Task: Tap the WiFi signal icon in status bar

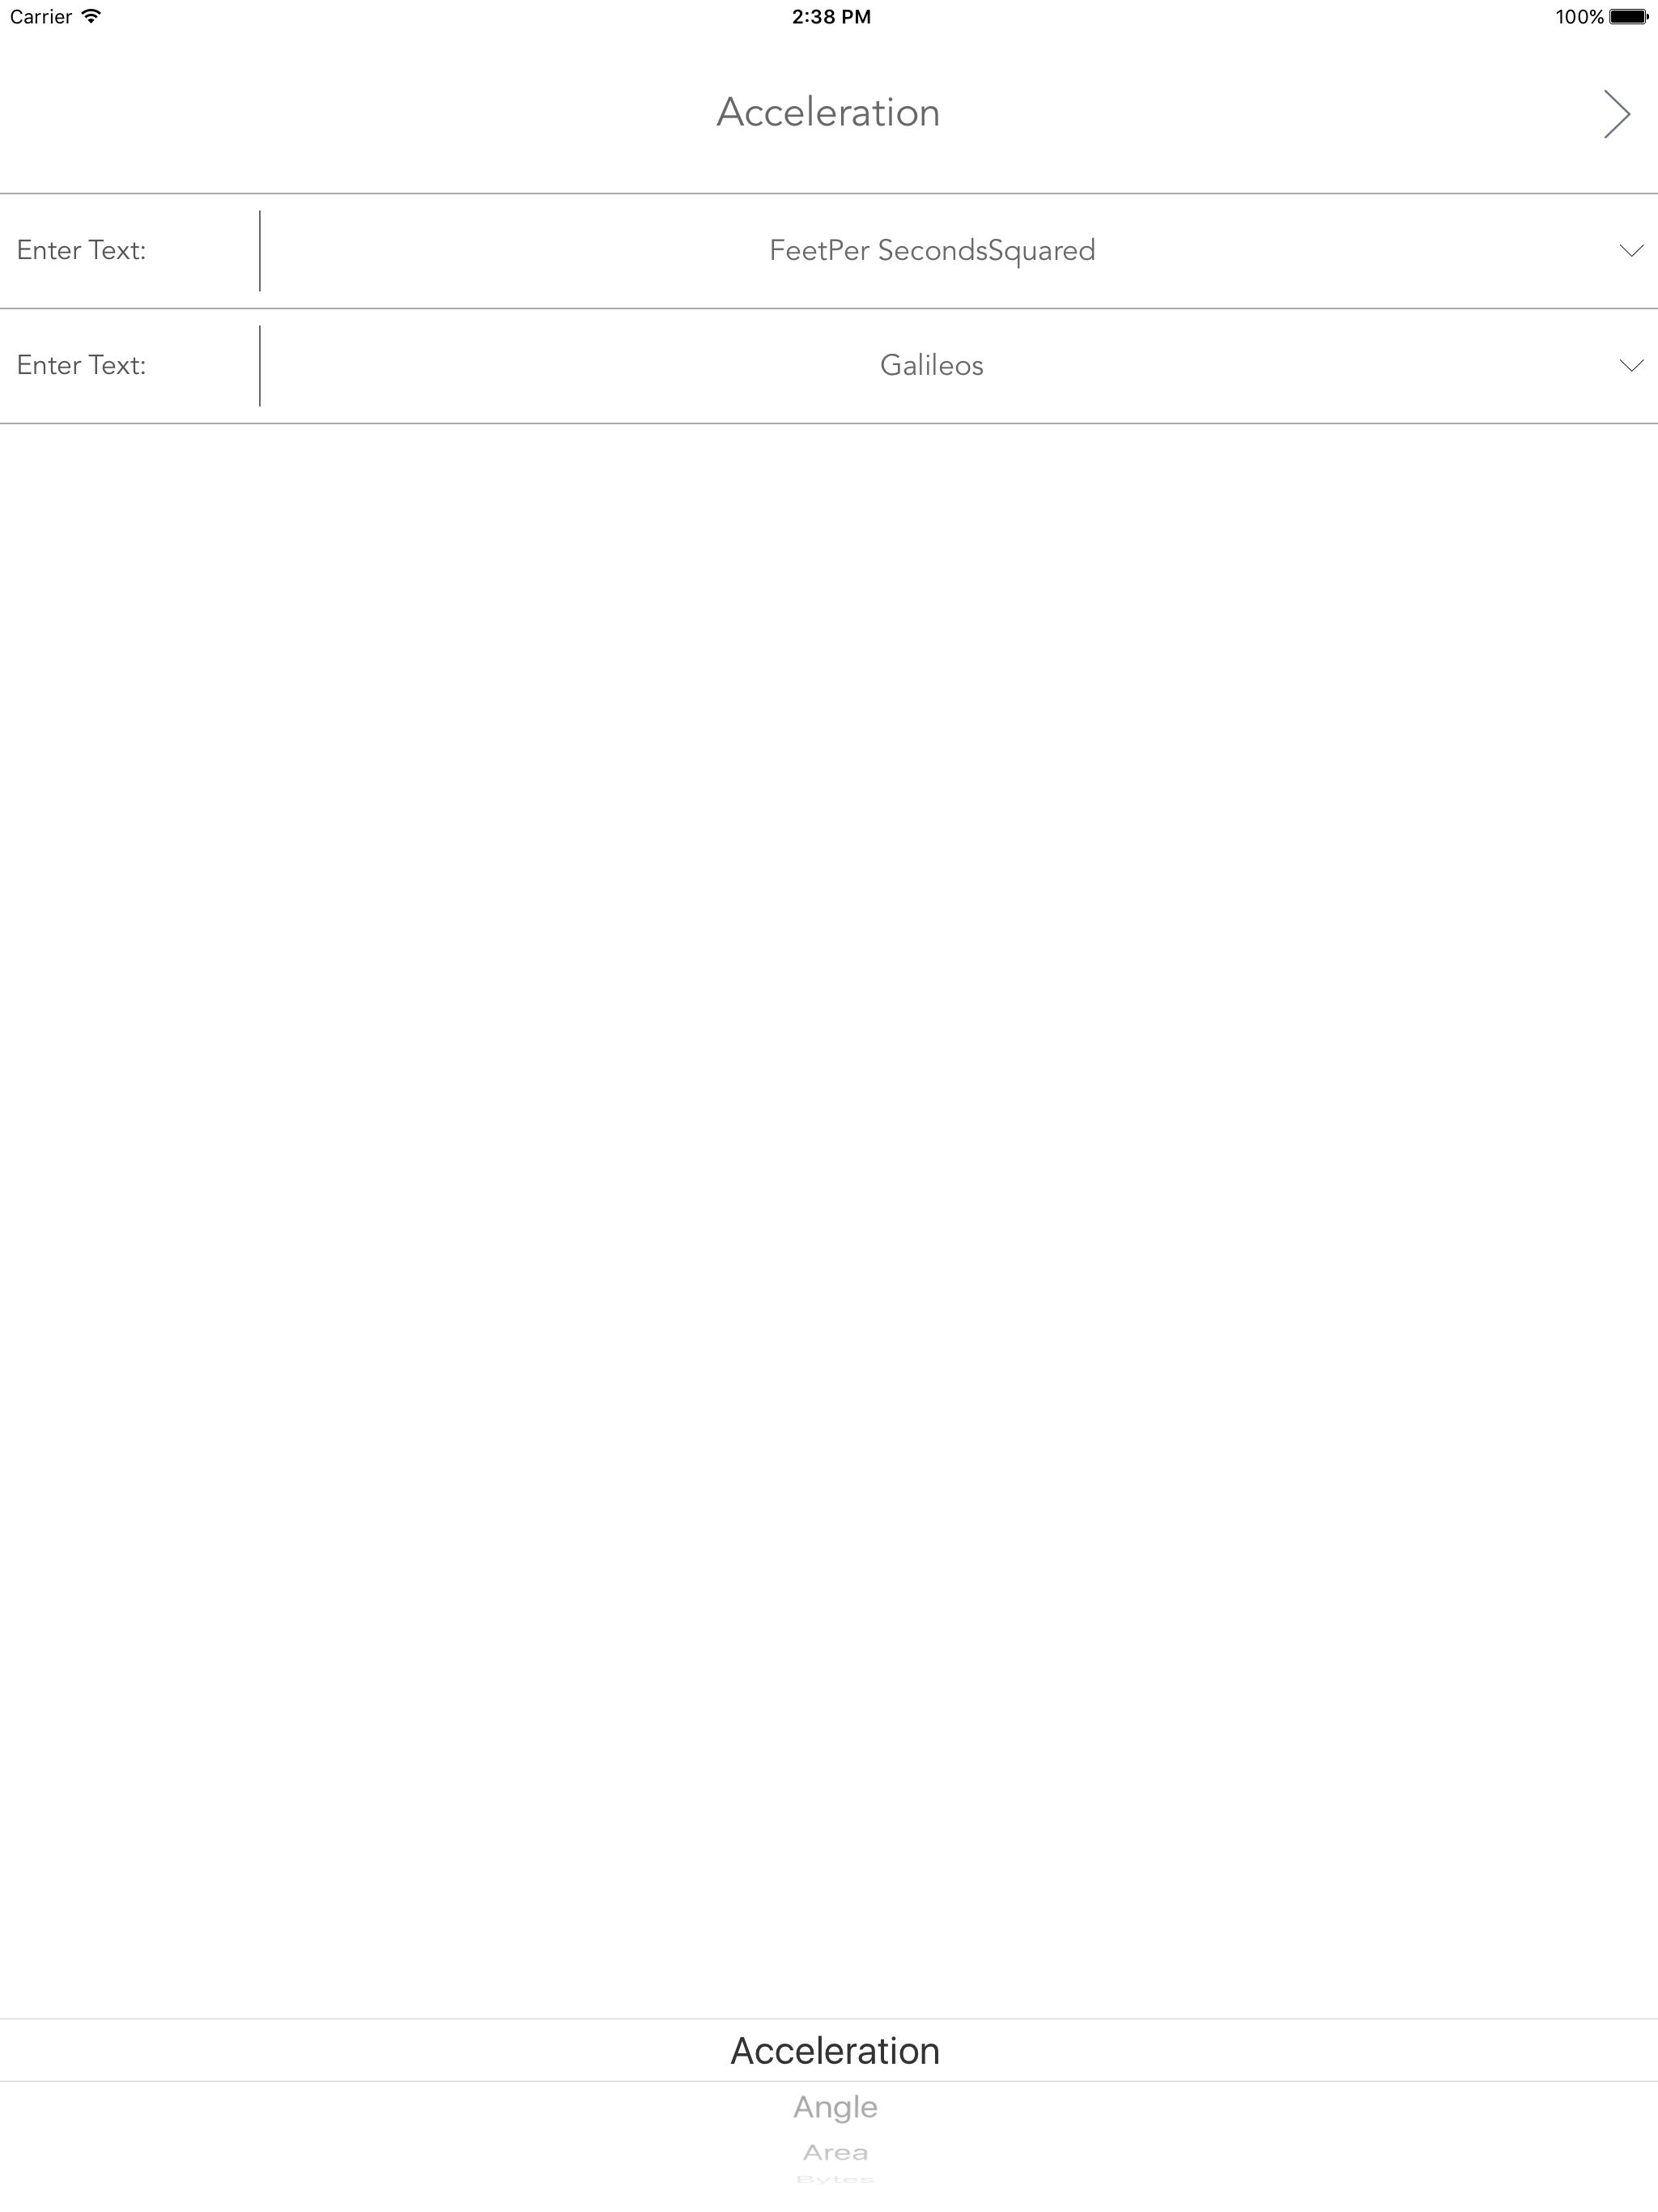Action: click(91, 16)
